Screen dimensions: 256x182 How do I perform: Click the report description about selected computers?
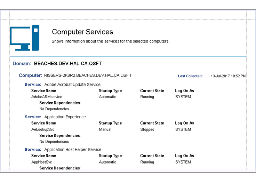click(x=111, y=41)
